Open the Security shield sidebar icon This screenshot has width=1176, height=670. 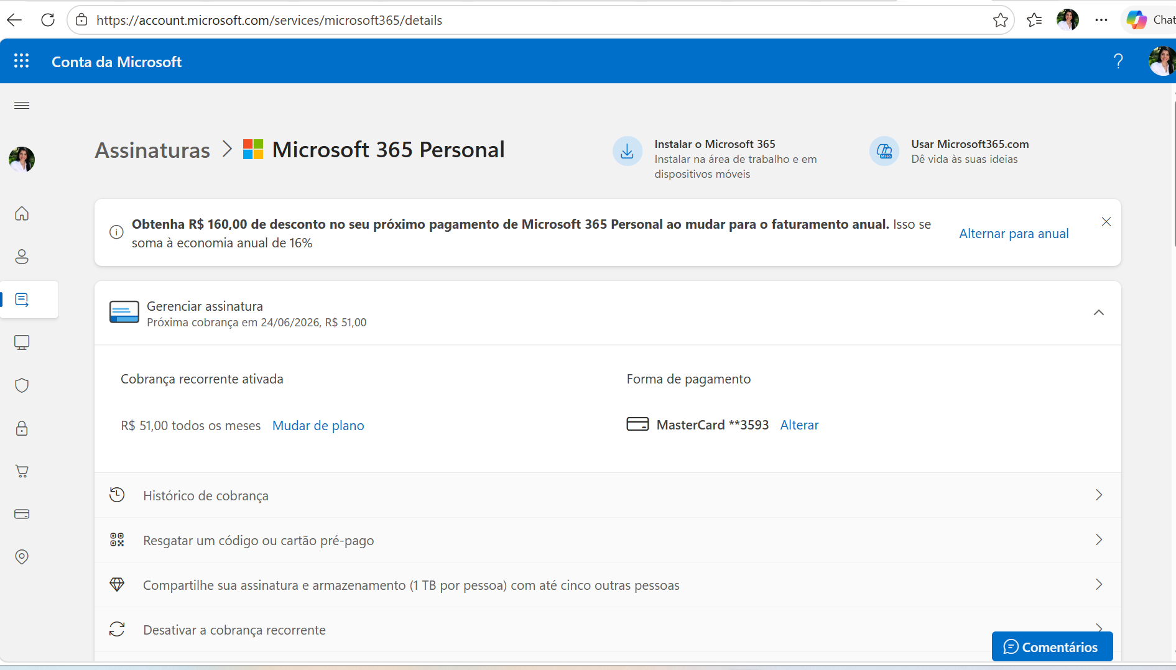click(22, 385)
